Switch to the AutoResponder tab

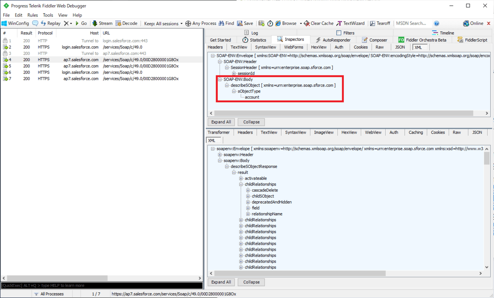click(333, 40)
